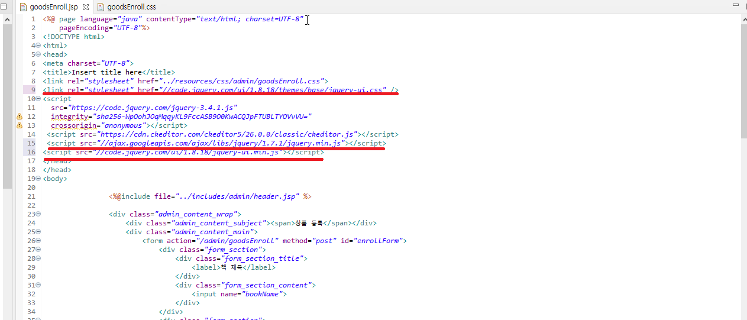Click line number 9 in the gutter

click(33, 90)
